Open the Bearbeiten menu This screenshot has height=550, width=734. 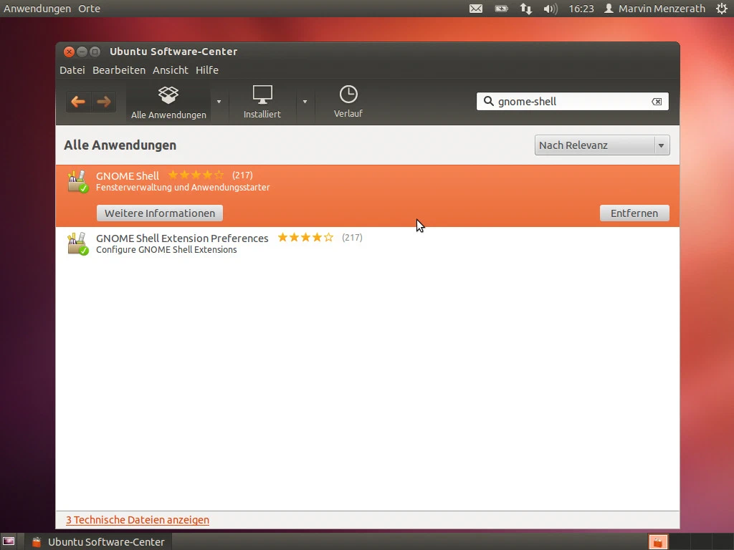point(119,70)
